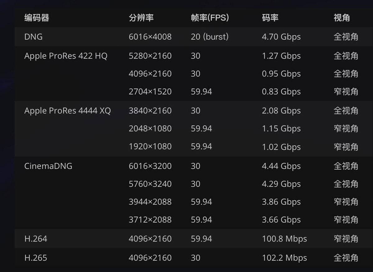
Task: Click the H.264 encoder cell
Action: [36, 239]
